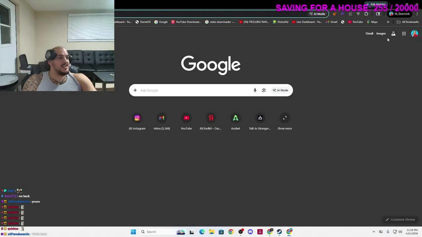This screenshot has width=422, height=237.
Task: Open the Talk to Strangers shortcut
Action: [x=260, y=122]
